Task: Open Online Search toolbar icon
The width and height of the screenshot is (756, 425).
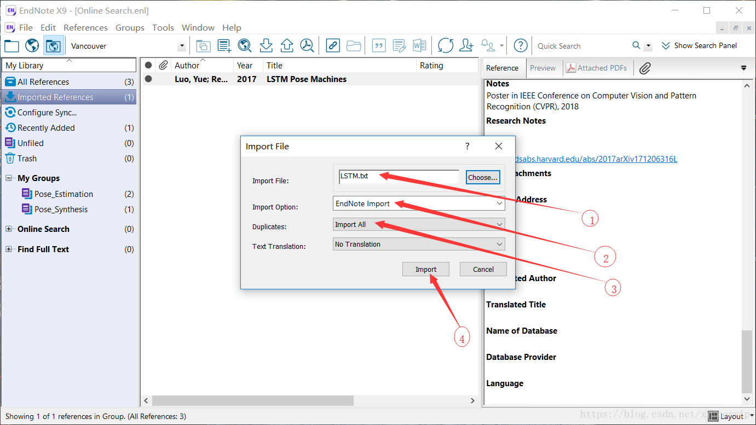Action: [x=245, y=46]
